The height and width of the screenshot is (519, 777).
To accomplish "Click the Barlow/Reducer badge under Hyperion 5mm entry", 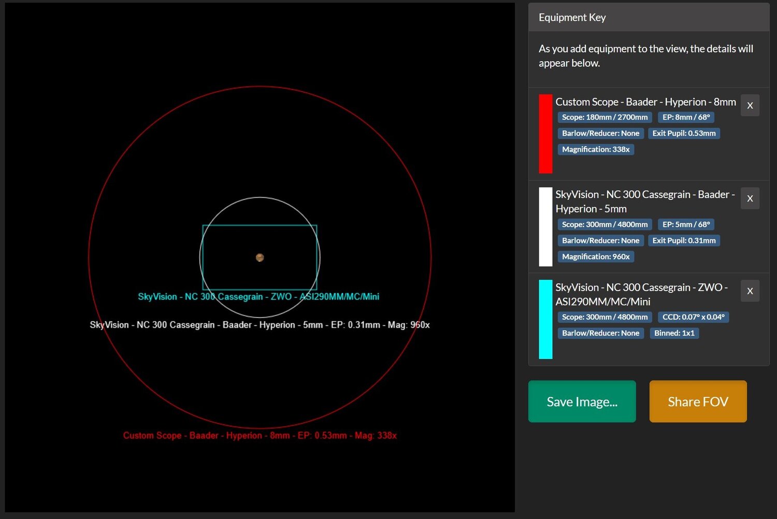I will [600, 241].
